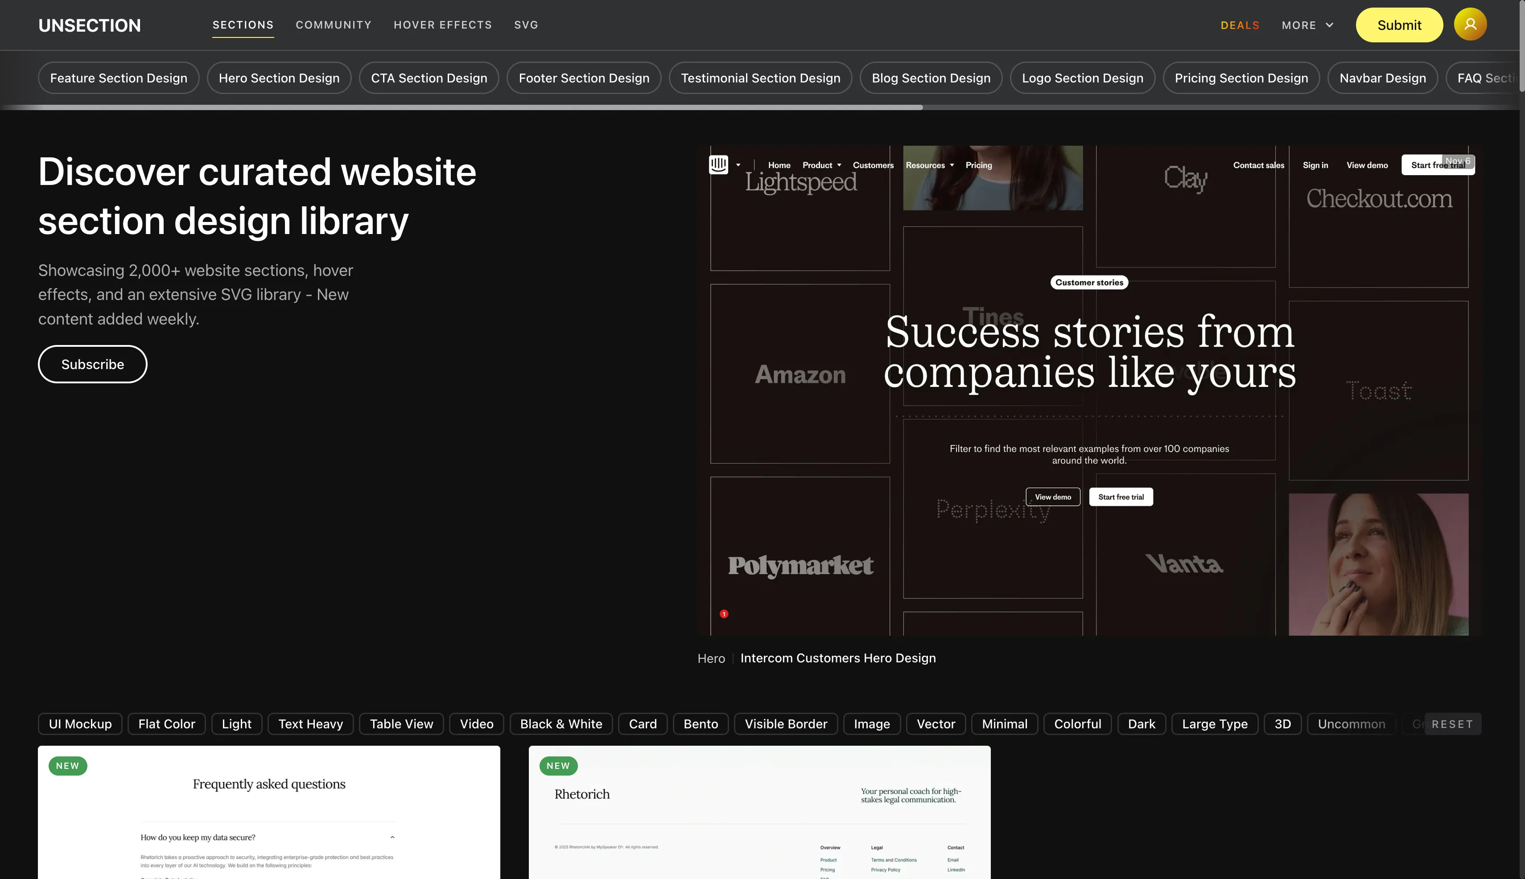Expand the Product dropdown in preview navbar

coord(821,165)
